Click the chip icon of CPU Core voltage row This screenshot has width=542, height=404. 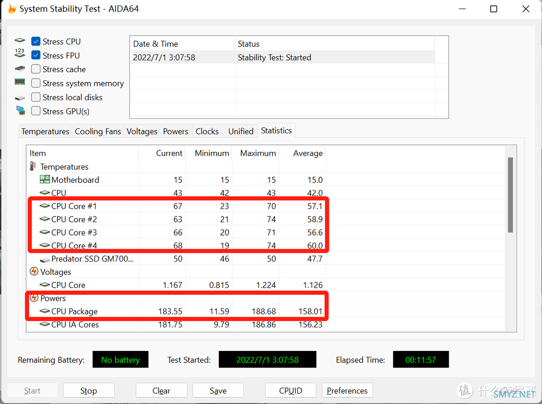(45, 285)
